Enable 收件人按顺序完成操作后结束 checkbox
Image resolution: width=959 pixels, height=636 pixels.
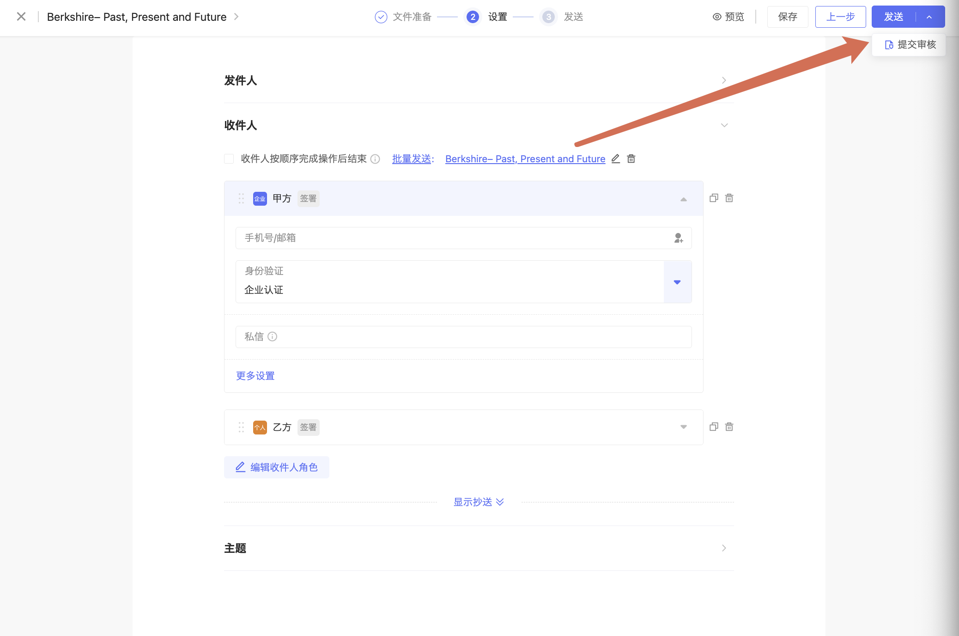[x=229, y=159]
